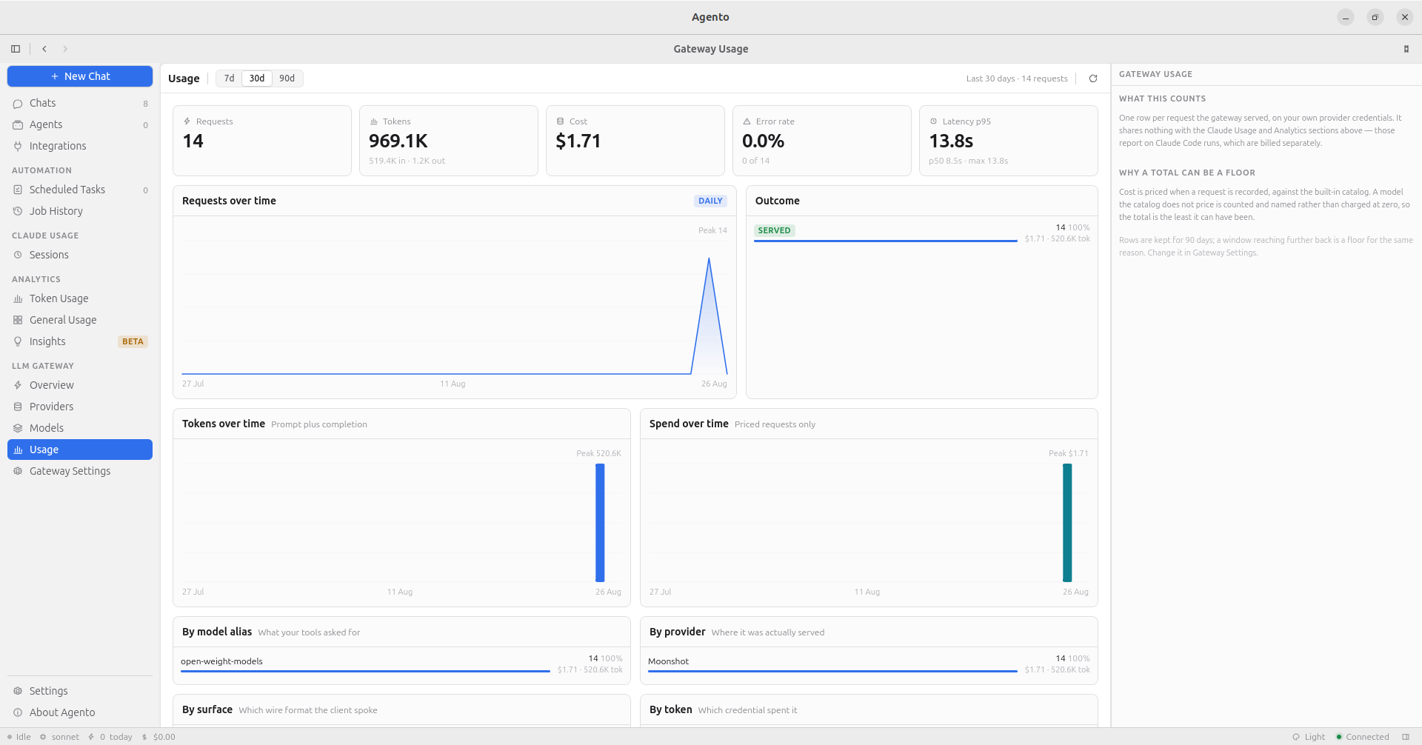1422x745 pixels.
Task: Click the Gateway Settings gear icon
Action: (18, 472)
